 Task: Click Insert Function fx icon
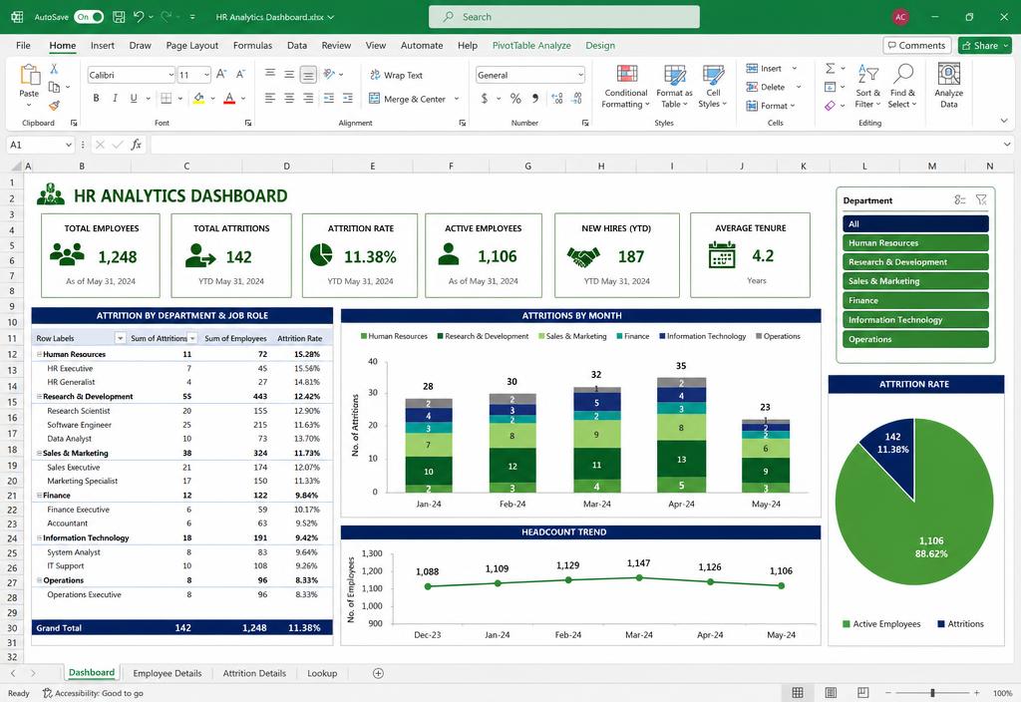(x=136, y=145)
